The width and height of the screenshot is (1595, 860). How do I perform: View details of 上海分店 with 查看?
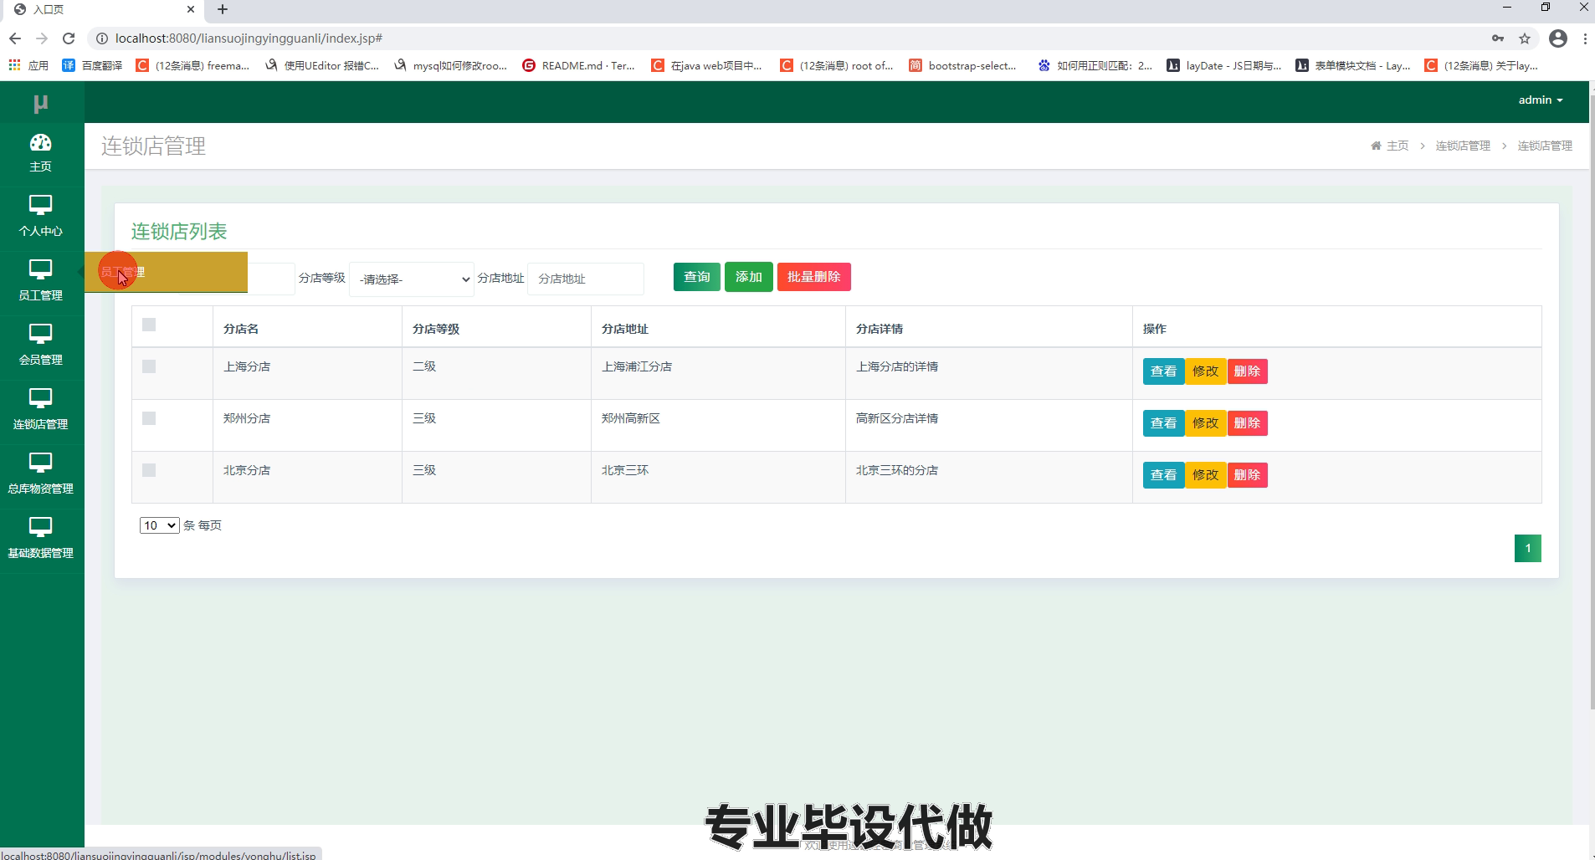(x=1163, y=371)
